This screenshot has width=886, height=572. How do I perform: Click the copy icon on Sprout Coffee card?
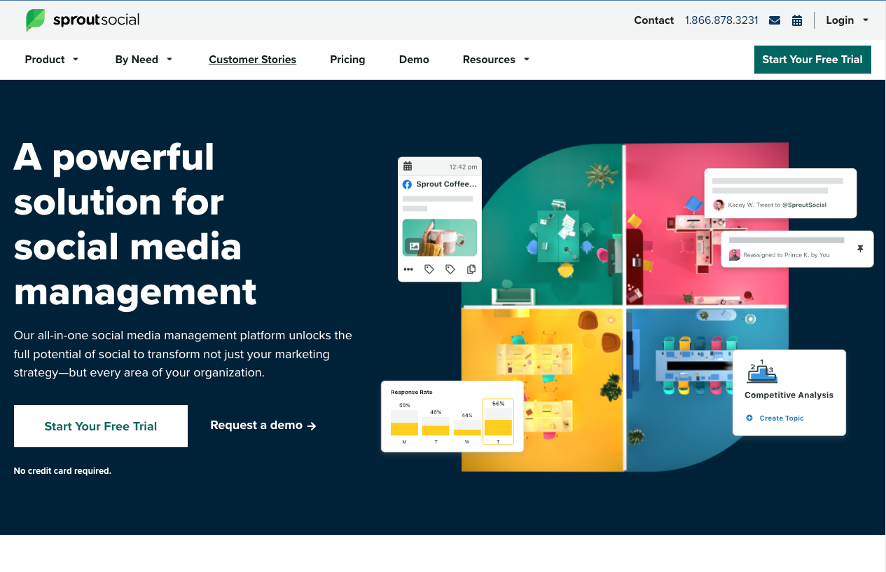pos(471,269)
